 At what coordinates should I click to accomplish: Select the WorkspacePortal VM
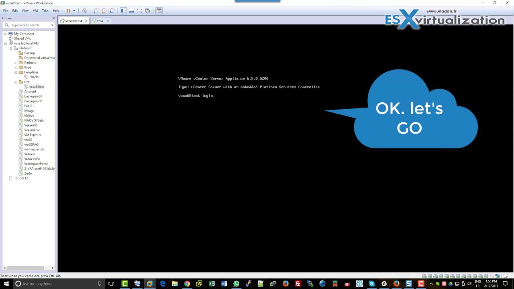click(36, 164)
